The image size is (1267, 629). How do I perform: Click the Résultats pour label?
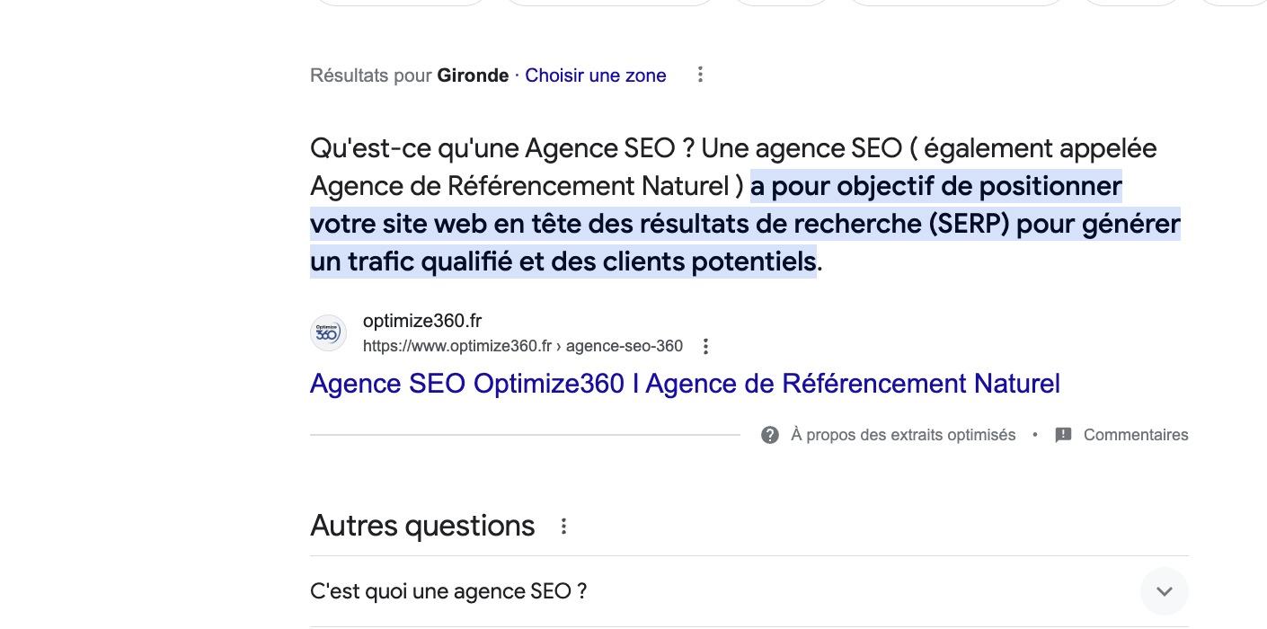coord(370,75)
